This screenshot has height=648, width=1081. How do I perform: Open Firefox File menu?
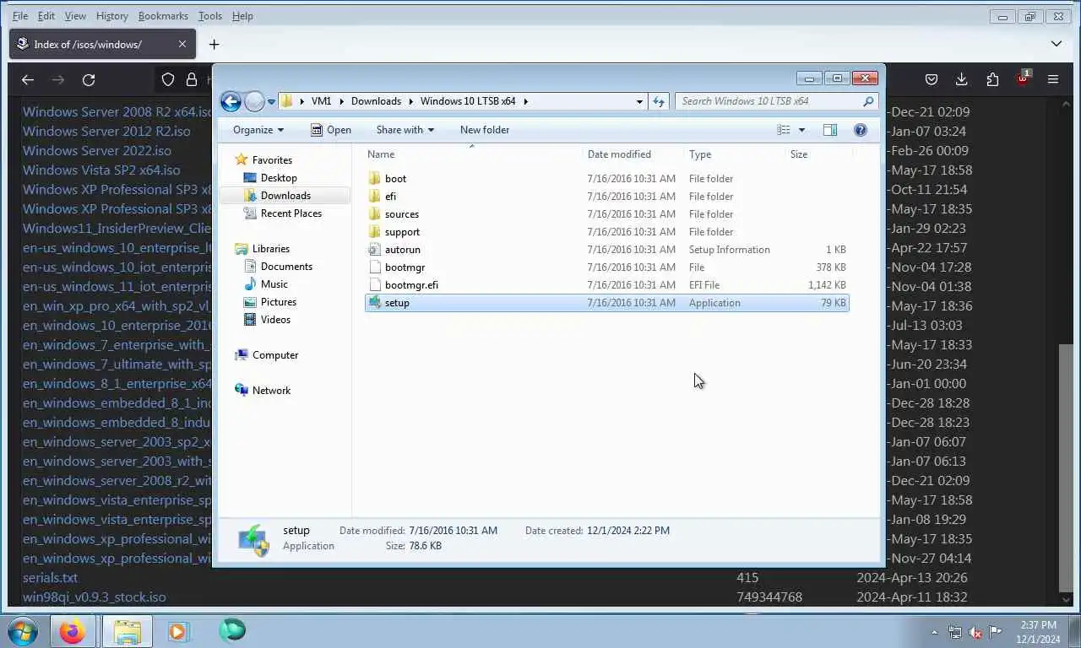click(20, 16)
